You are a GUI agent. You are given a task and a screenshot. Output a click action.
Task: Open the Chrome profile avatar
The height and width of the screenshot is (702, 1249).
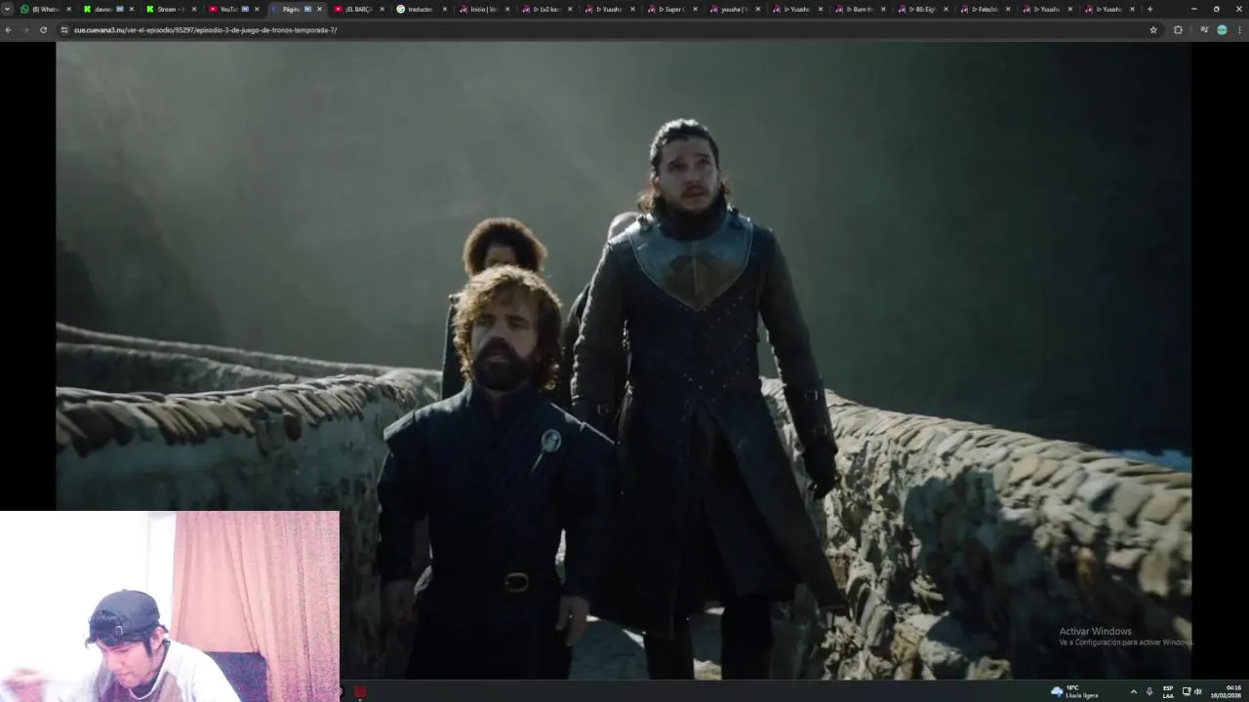tap(1222, 30)
